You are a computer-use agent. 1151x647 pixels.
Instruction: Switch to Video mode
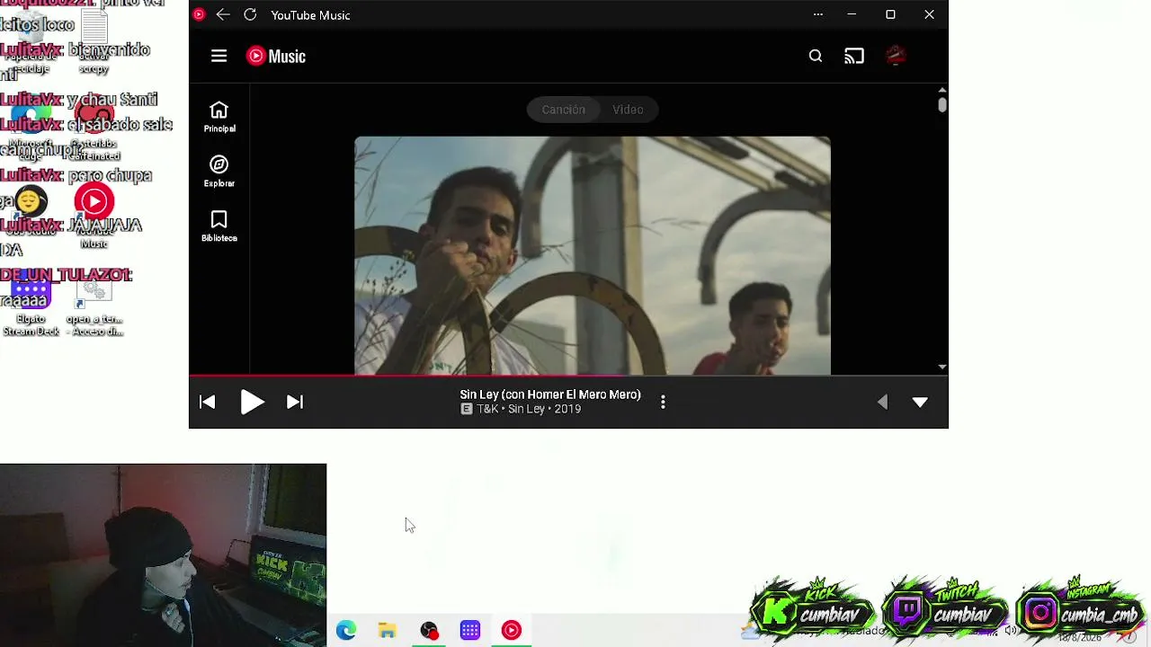(628, 110)
